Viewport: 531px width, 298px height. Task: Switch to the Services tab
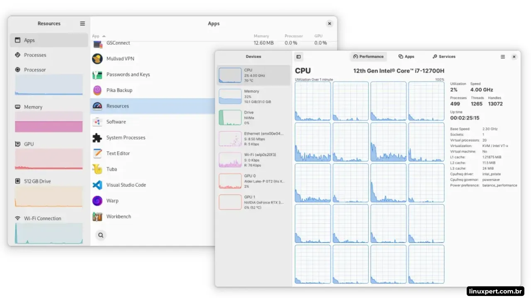tap(444, 57)
